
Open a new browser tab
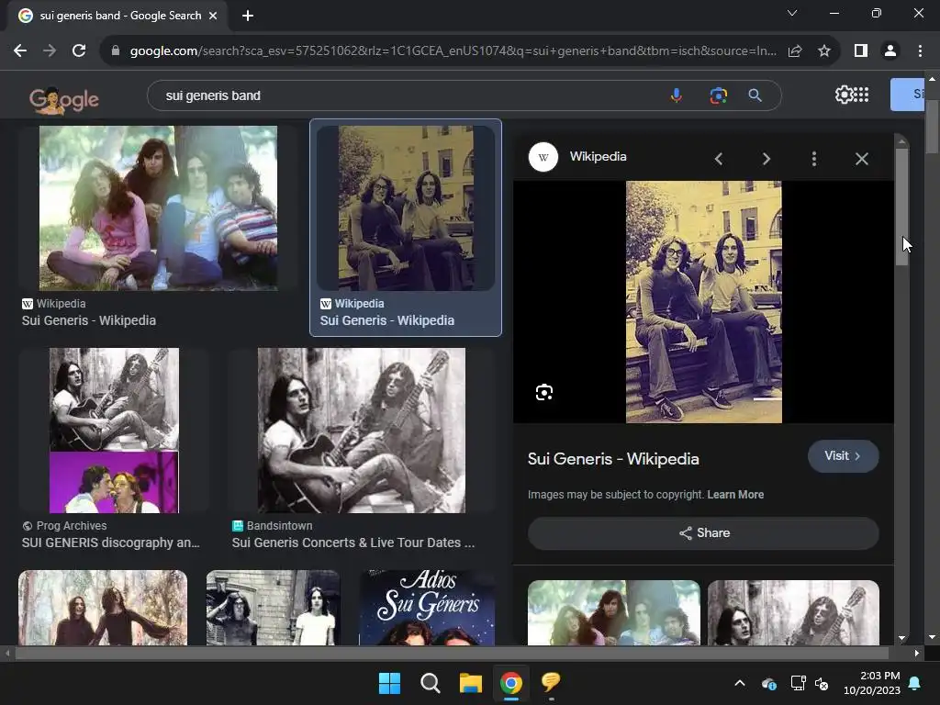pos(248,16)
